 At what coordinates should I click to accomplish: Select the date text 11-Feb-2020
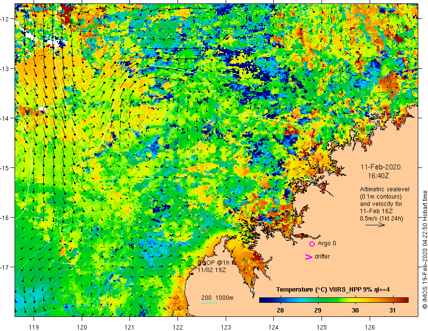[381, 167]
